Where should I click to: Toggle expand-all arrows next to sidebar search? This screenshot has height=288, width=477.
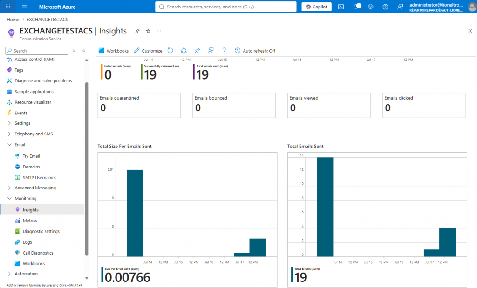[74, 51]
